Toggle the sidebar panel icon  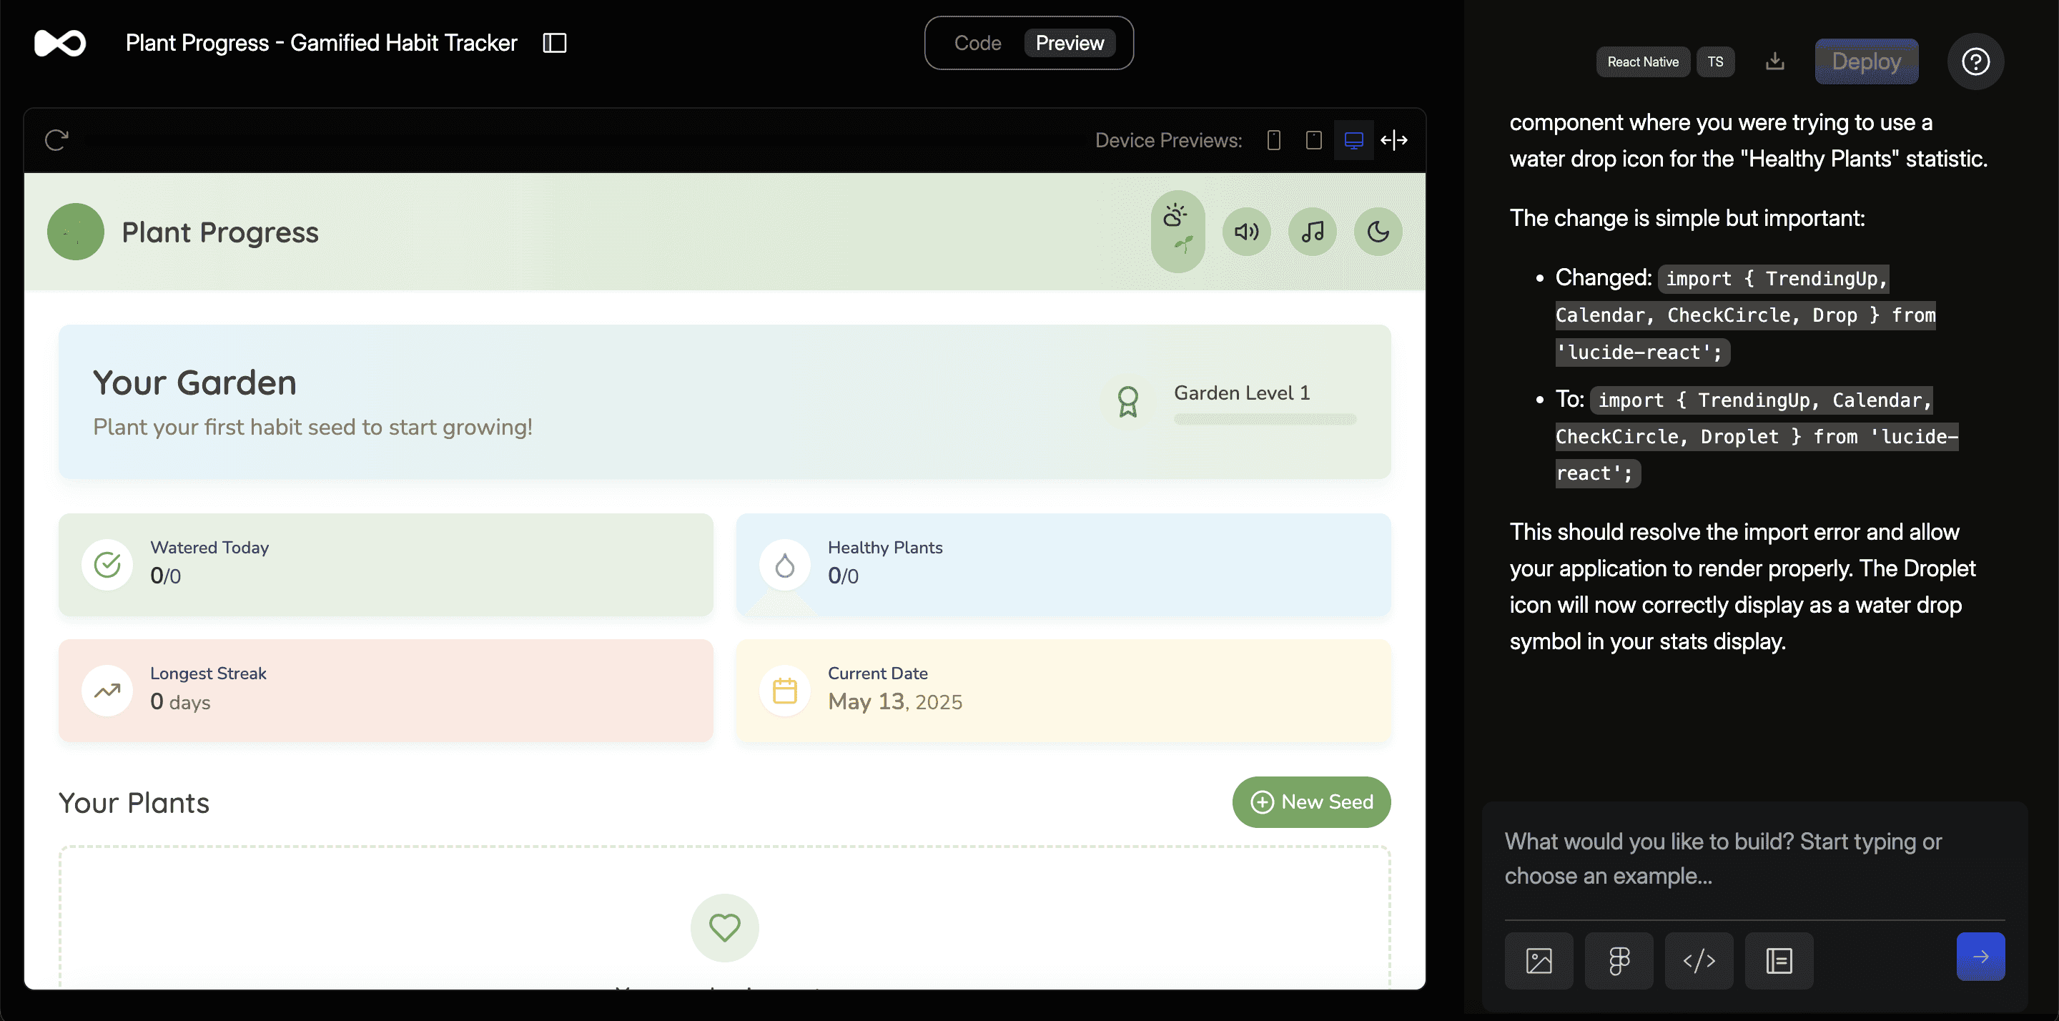554,43
